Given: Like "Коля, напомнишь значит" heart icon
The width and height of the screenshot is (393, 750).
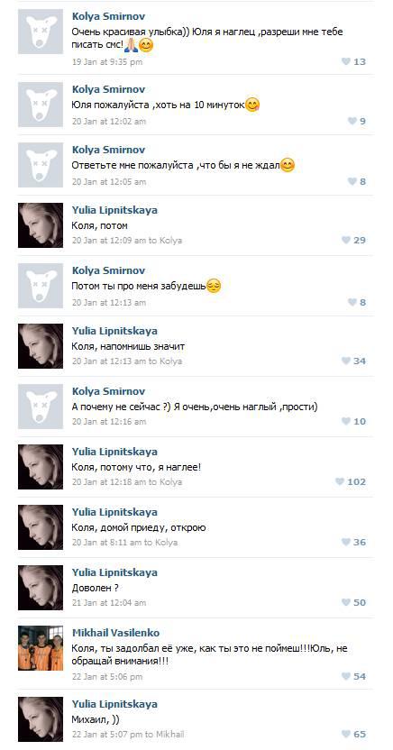Looking at the screenshot, I should tap(345, 361).
